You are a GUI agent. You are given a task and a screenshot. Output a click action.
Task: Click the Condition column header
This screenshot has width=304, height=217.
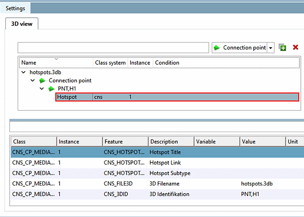pos(226,63)
